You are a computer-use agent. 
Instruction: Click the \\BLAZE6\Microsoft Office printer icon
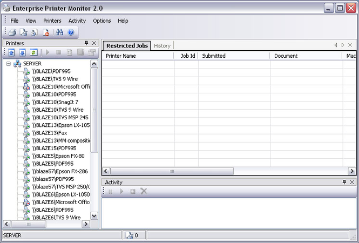26,202
